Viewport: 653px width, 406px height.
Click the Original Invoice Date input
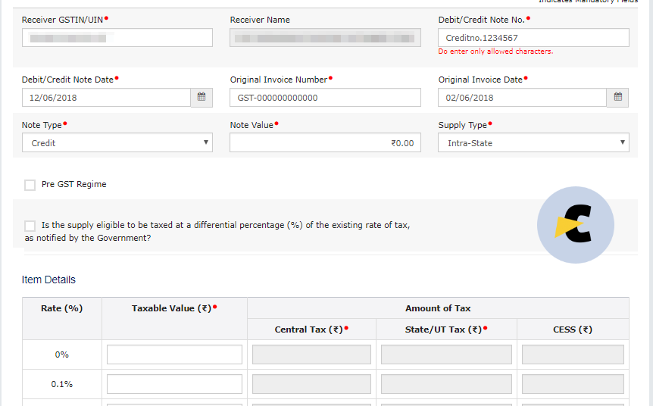pyautogui.click(x=522, y=98)
